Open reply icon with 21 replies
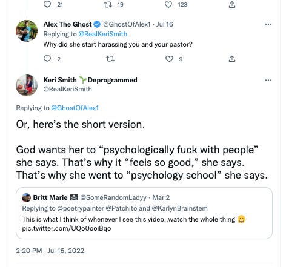286x267 pixels. pos(47,4)
